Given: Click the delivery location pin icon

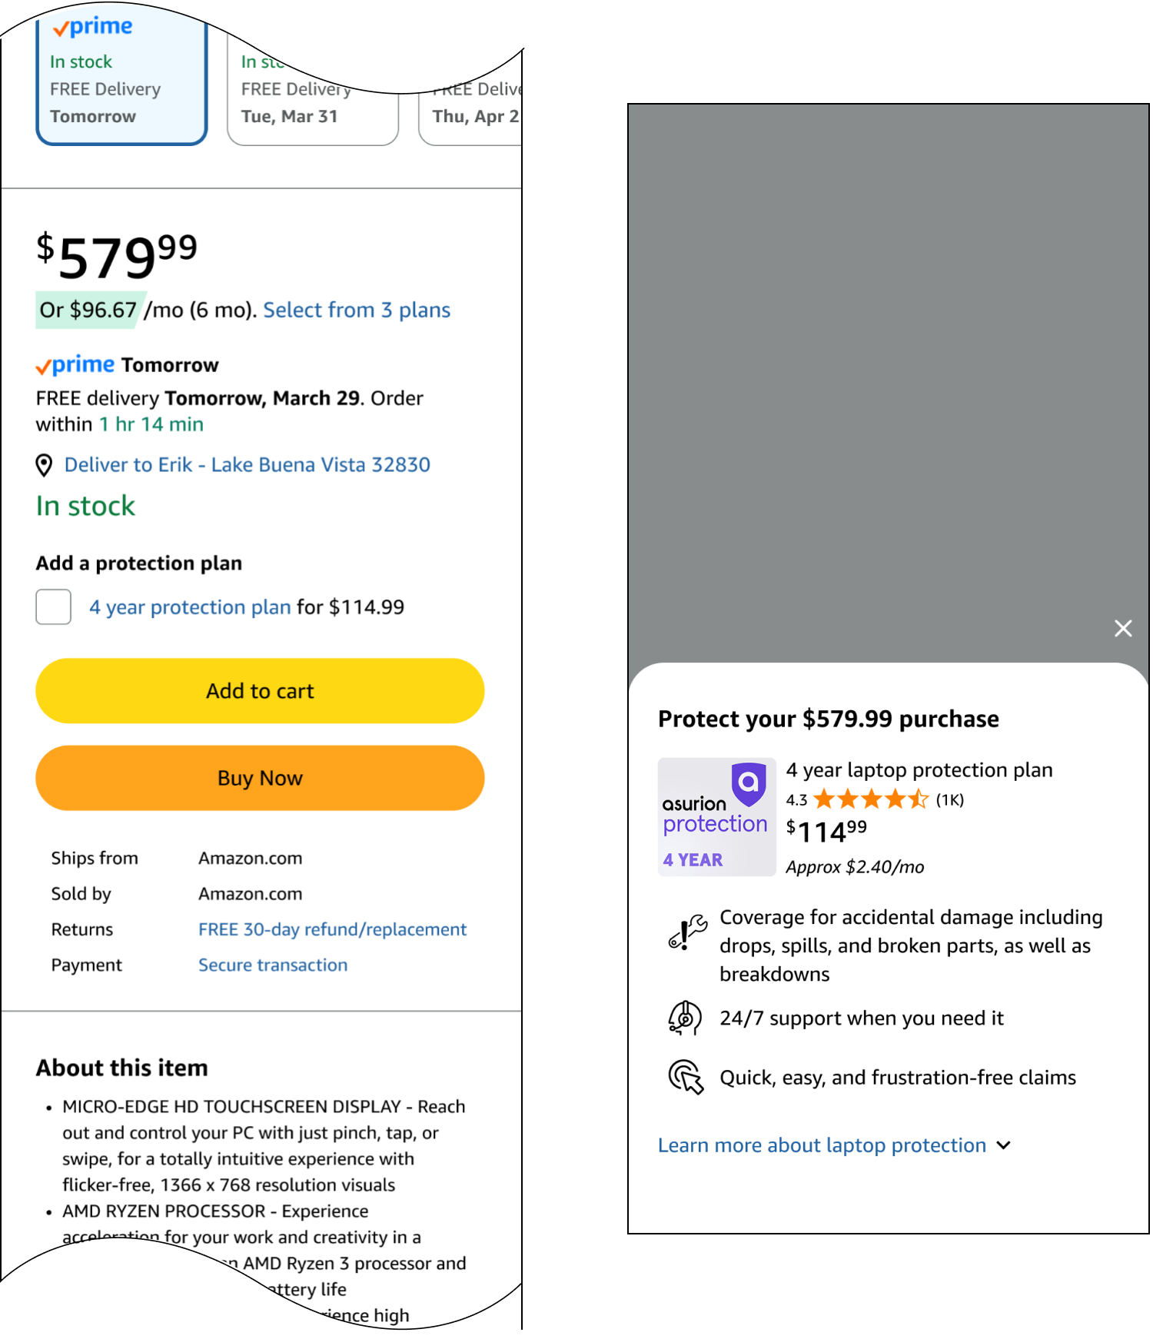Looking at the screenshot, I should [x=45, y=465].
